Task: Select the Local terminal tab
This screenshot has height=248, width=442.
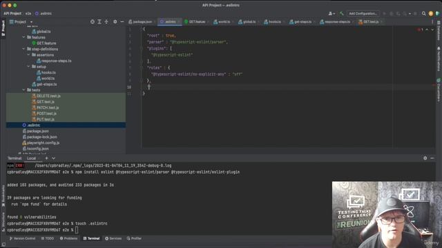Action: pos(31,158)
